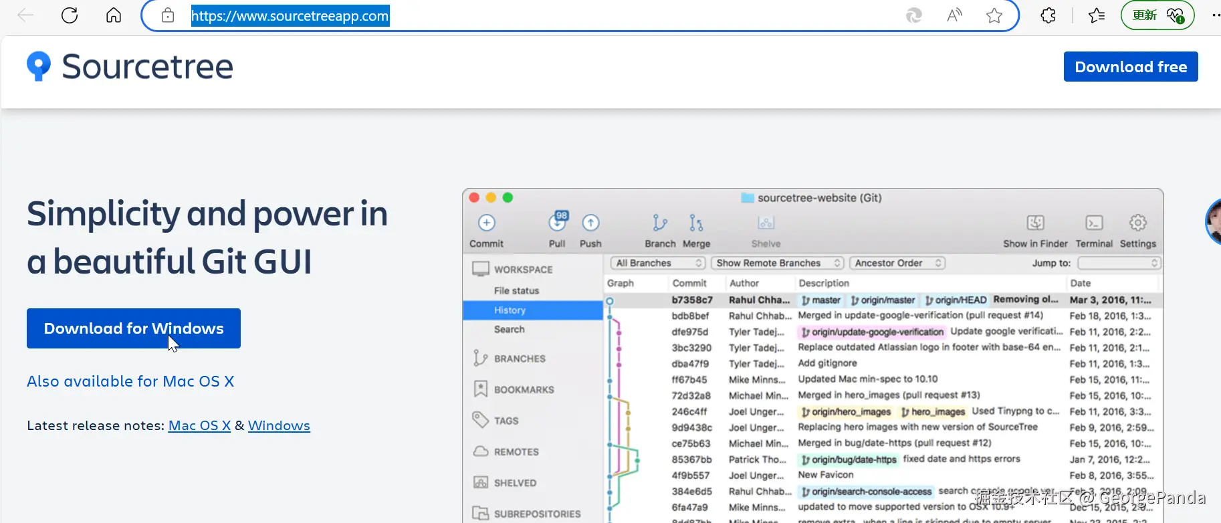This screenshot has width=1221, height=523.
Task: Click the Download free button
Action: [1131, 67]
